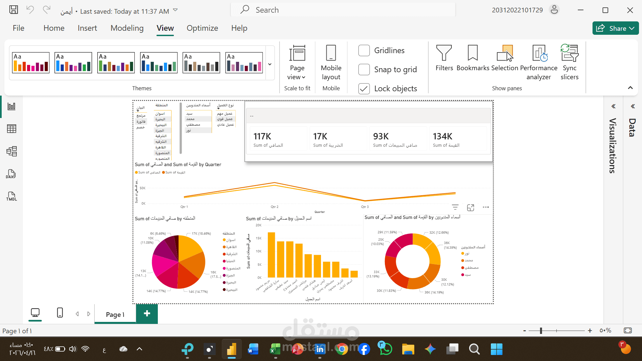Enable the Gridlines checkbox
The width and height of the screenshot is (642, 361).
(364, 50)
